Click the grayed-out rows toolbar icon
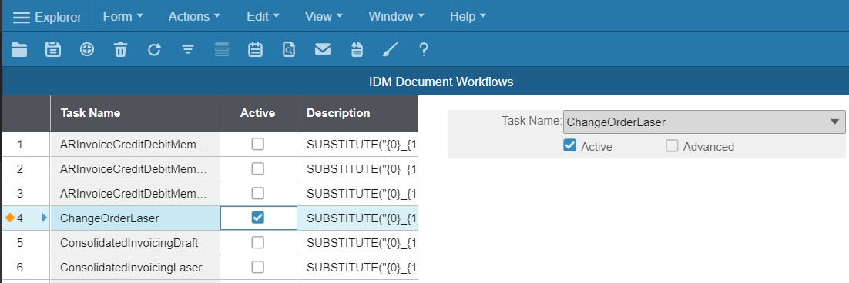 (221, 50)
